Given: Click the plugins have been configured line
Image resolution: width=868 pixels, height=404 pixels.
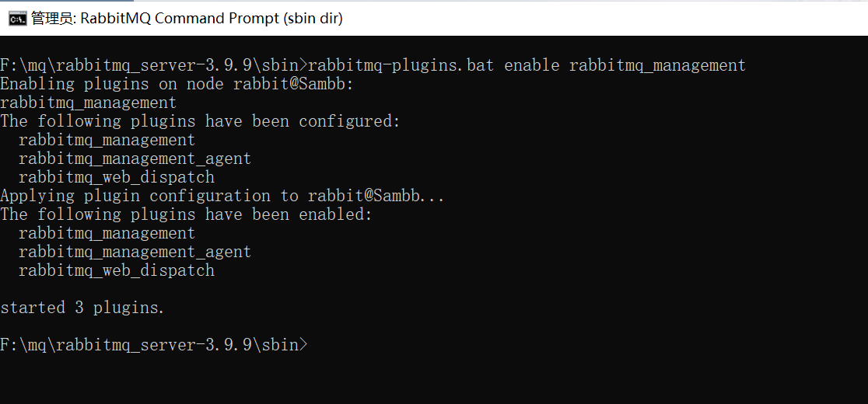Looking at the screenshot, I should tap(200, 121).
